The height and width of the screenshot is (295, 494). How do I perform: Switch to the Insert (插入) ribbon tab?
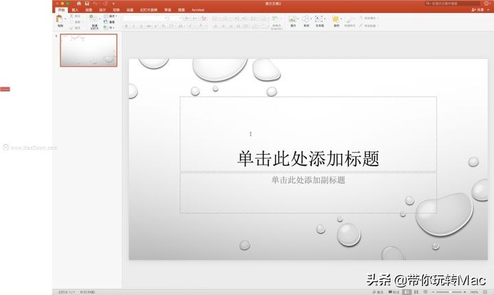click(75, 10)
